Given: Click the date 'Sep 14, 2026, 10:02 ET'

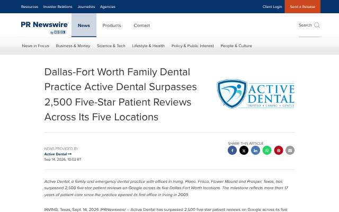Looking at the screenshot, I should [x=63, y=160].
